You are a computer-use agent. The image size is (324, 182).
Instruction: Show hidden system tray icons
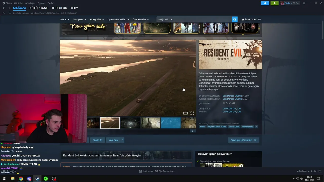coord(294,179)
